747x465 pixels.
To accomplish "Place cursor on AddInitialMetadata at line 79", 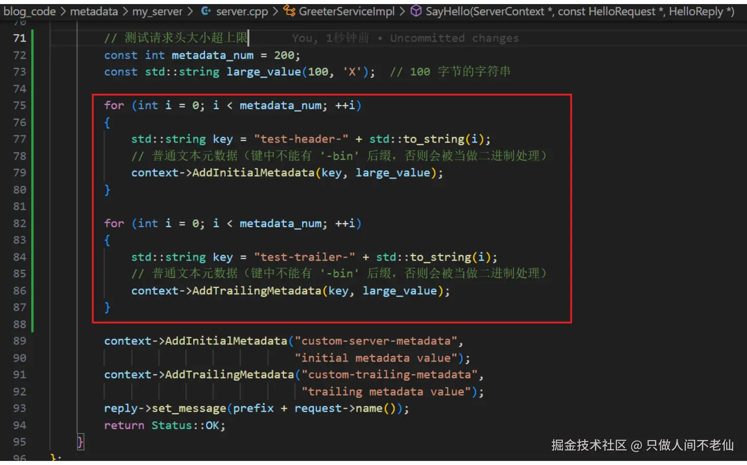I will click(x=253, y=173).
